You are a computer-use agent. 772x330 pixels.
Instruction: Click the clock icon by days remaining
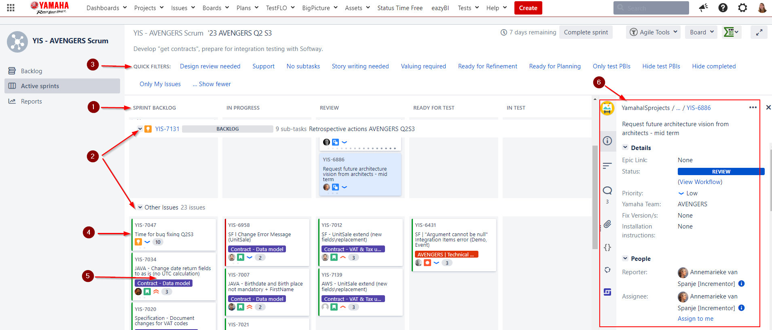pyautogui.click(x=504, y=32)
